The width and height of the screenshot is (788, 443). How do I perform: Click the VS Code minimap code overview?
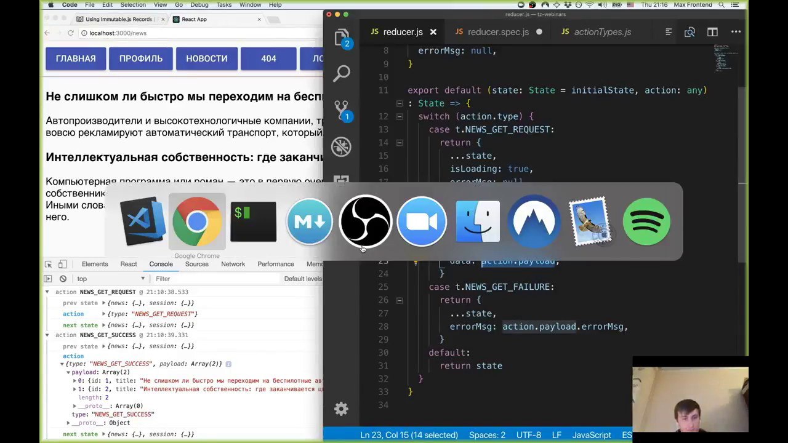click(726, 58)
